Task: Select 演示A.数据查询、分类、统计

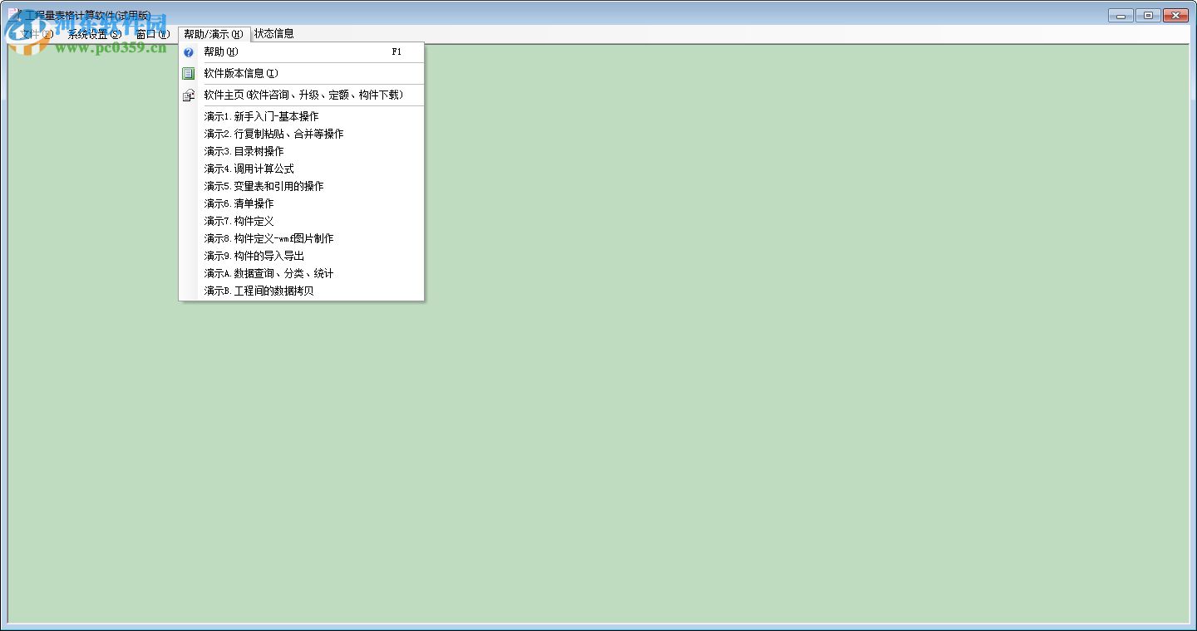Action: pos(302,274)
